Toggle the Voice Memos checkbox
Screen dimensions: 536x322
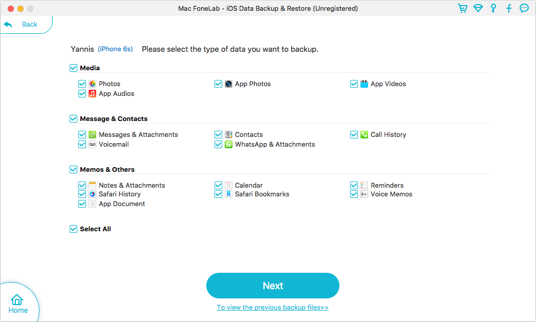pyautogui.click(x=354, y=194)
